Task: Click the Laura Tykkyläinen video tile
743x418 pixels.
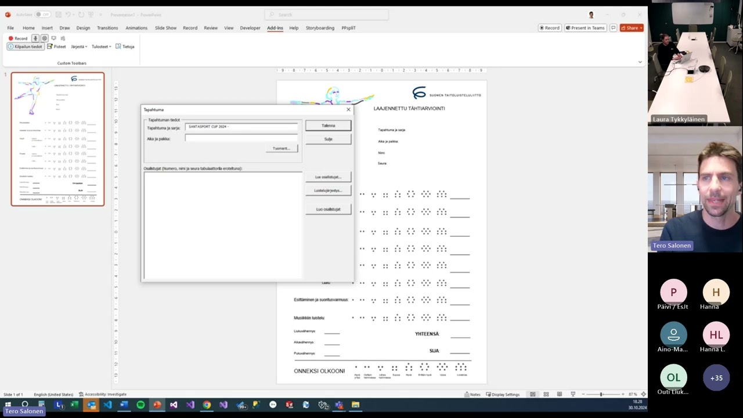Action: tap(695, 63)
